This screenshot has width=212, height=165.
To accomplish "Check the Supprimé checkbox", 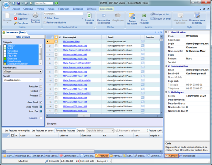I will tap(41, 118).
